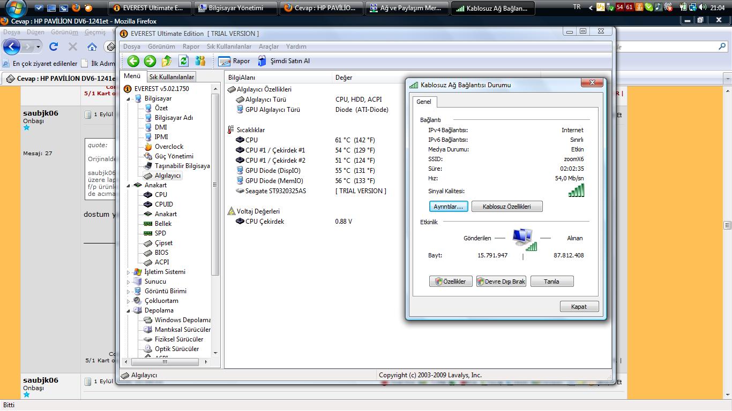Open Sık Kullanılanlar menu in EVEREST
The height and width of the screenshot is (411, 732).
(x=229, y=47)
